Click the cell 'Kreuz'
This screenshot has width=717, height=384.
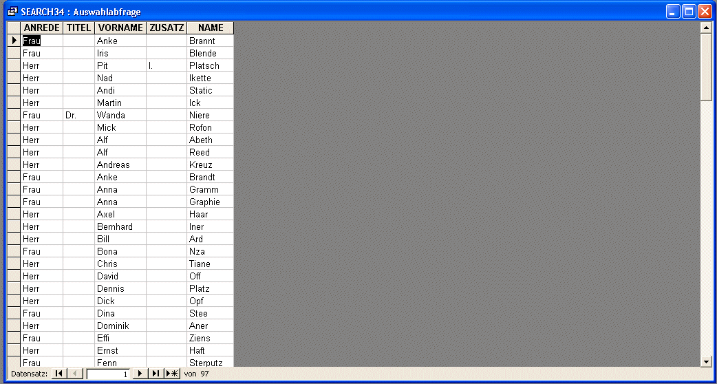click(x=211, y=164)
